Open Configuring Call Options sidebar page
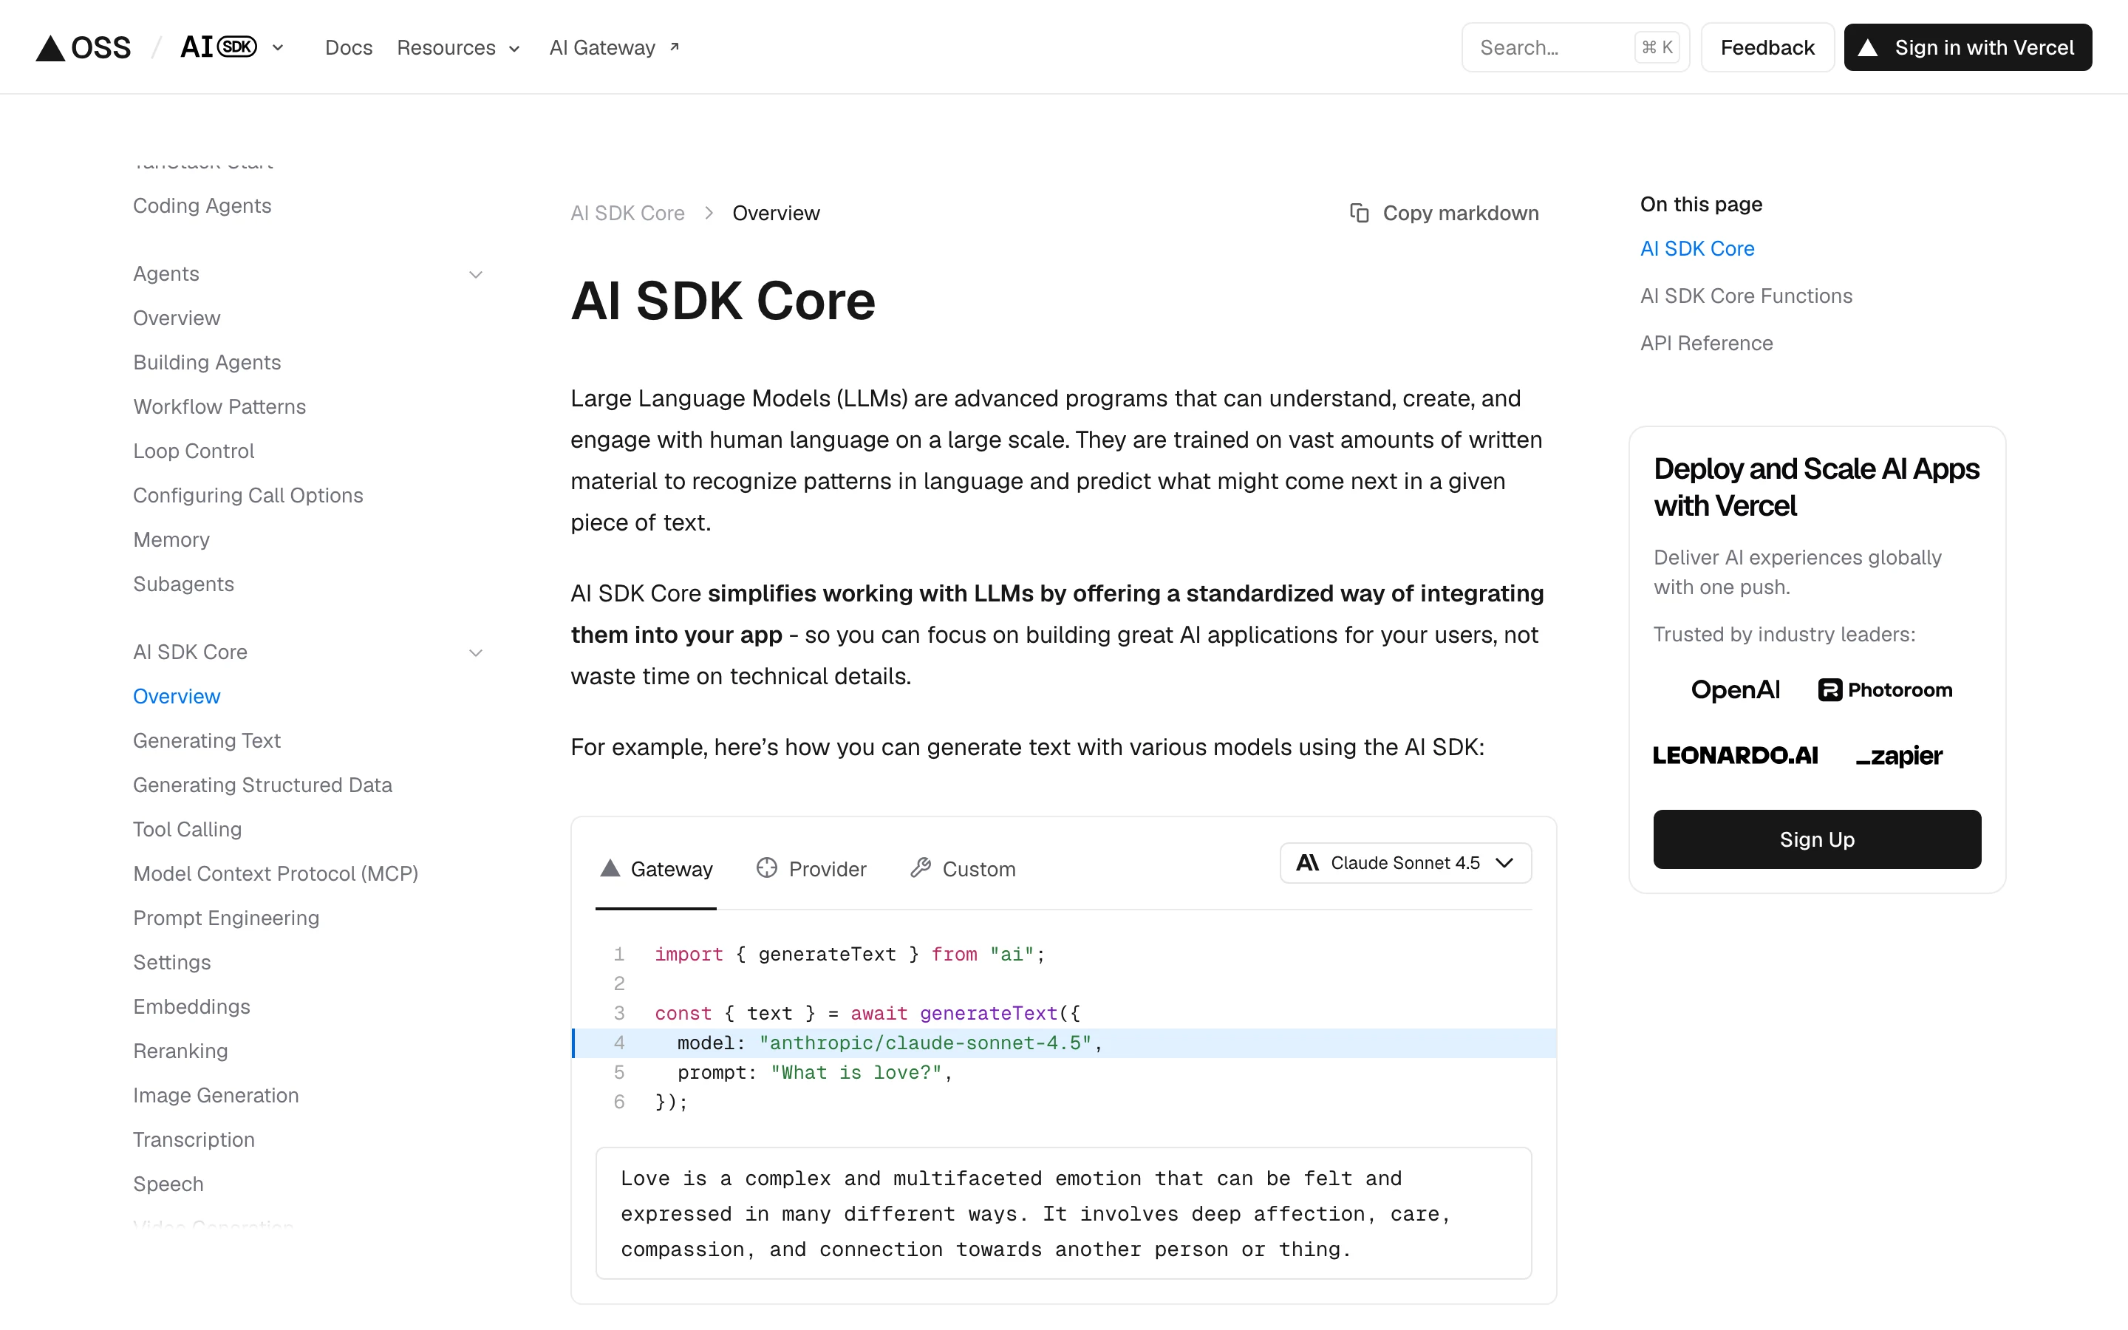 (248, 496)
